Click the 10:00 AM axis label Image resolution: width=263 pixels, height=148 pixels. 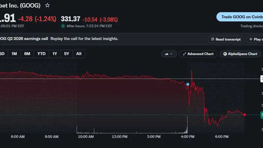(x=86, y=136)
